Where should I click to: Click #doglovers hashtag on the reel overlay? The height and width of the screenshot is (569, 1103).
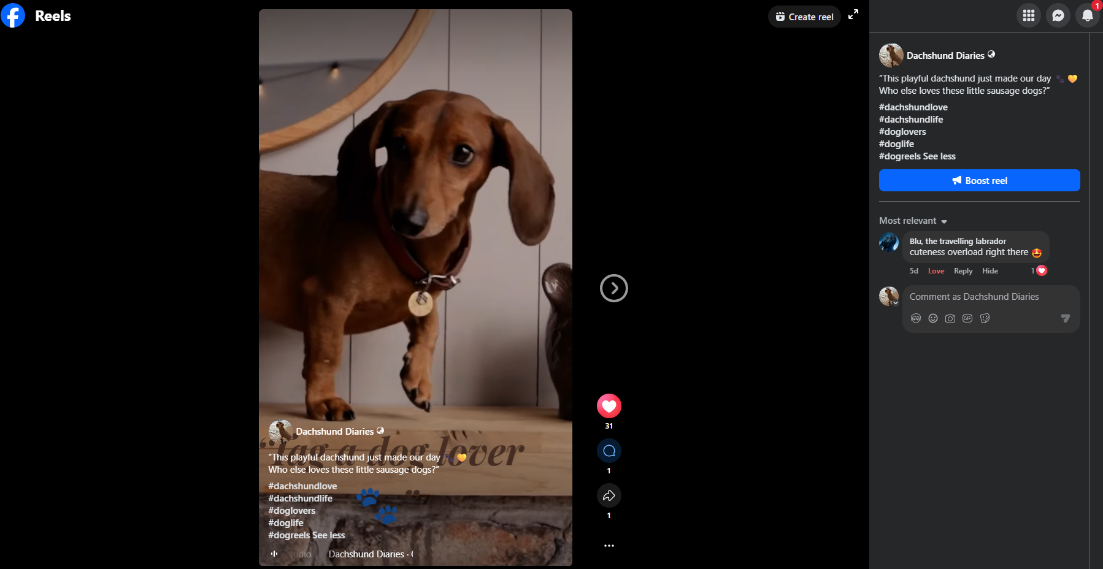(x=291, y=511)
